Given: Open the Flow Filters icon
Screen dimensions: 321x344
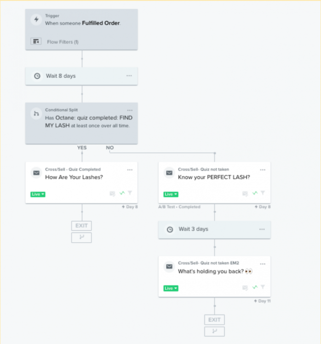Looking at the screenshot, I should [36, 41].
